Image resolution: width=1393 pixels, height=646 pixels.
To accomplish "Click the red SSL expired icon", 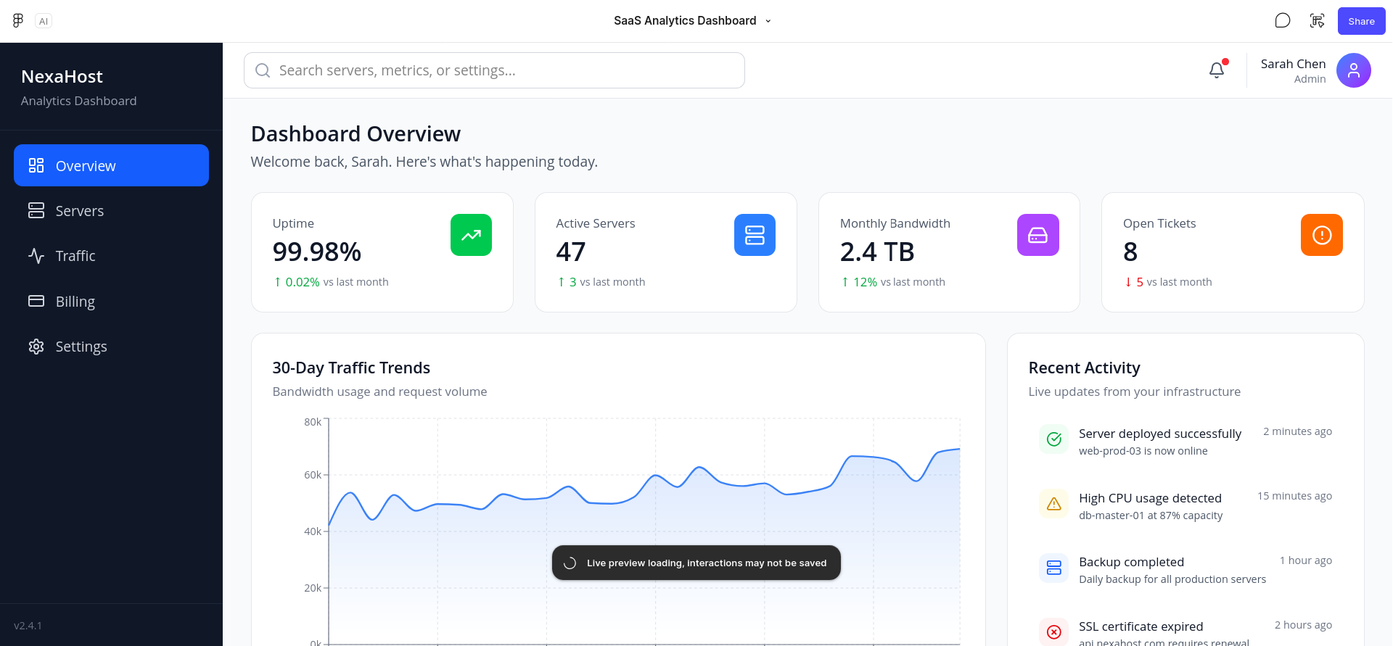I will (1054, 632).
